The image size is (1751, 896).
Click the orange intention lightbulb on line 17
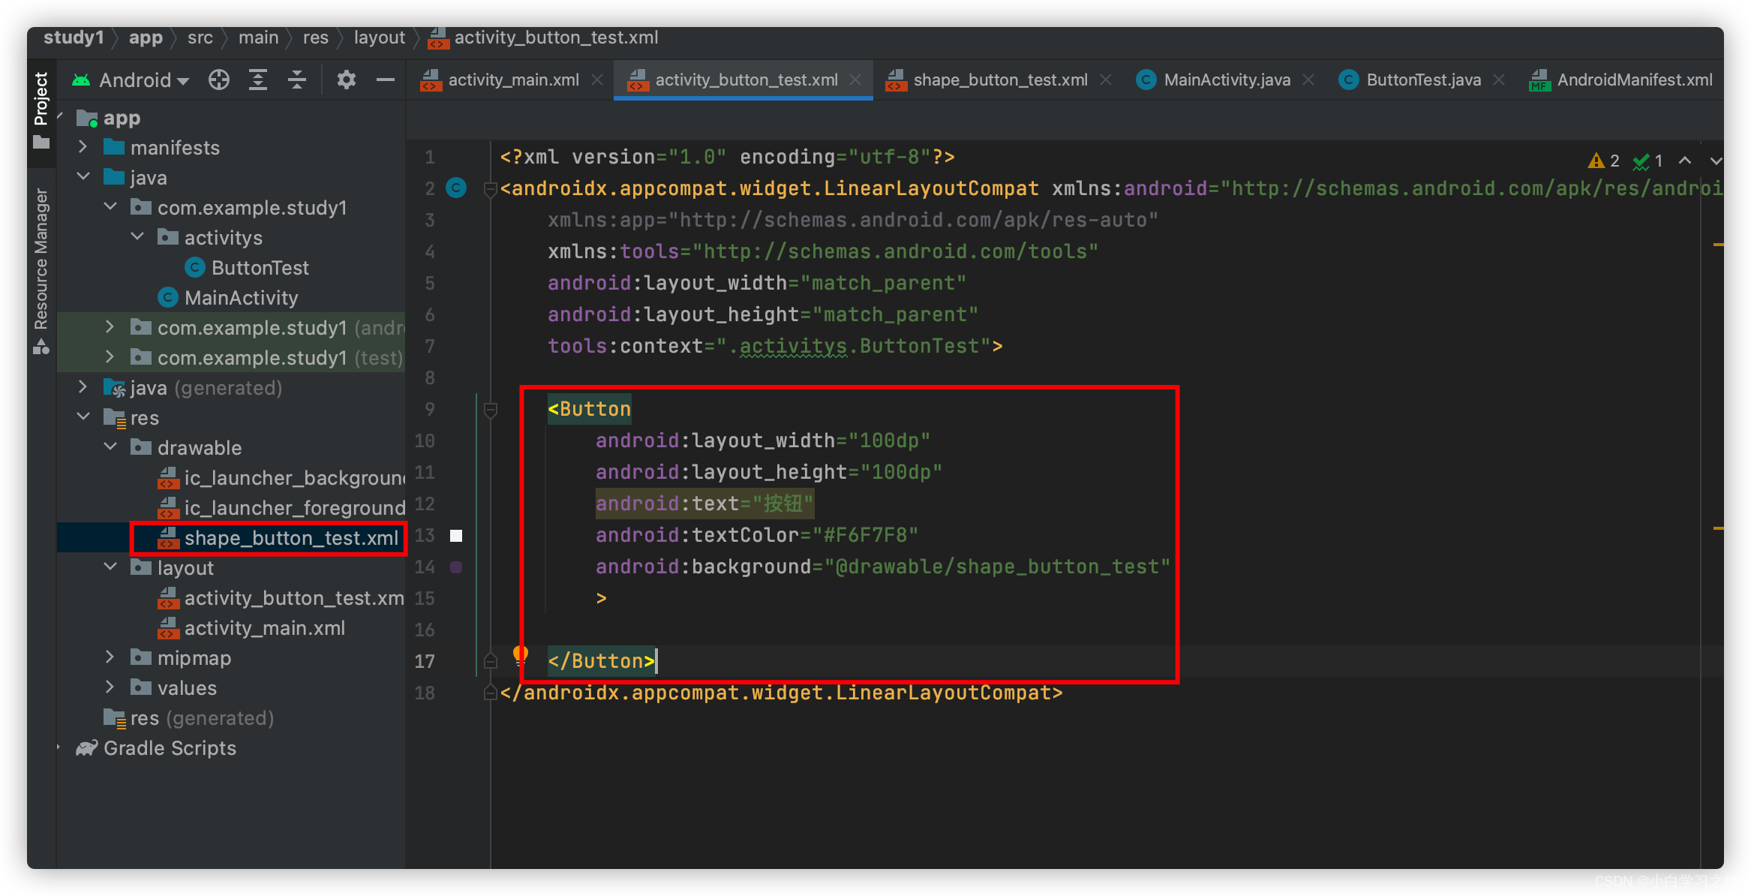[520, 656]
